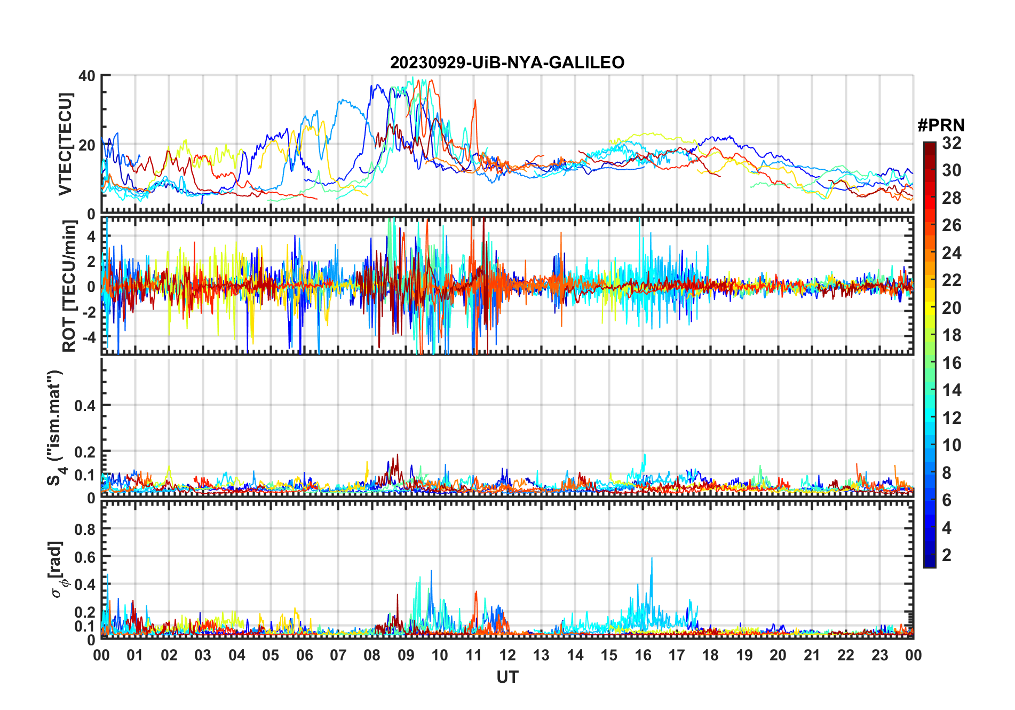Click the VTEC tick label 40
Image resolution: width=1015 pixels, height=710 pixels.
[87, 76]
